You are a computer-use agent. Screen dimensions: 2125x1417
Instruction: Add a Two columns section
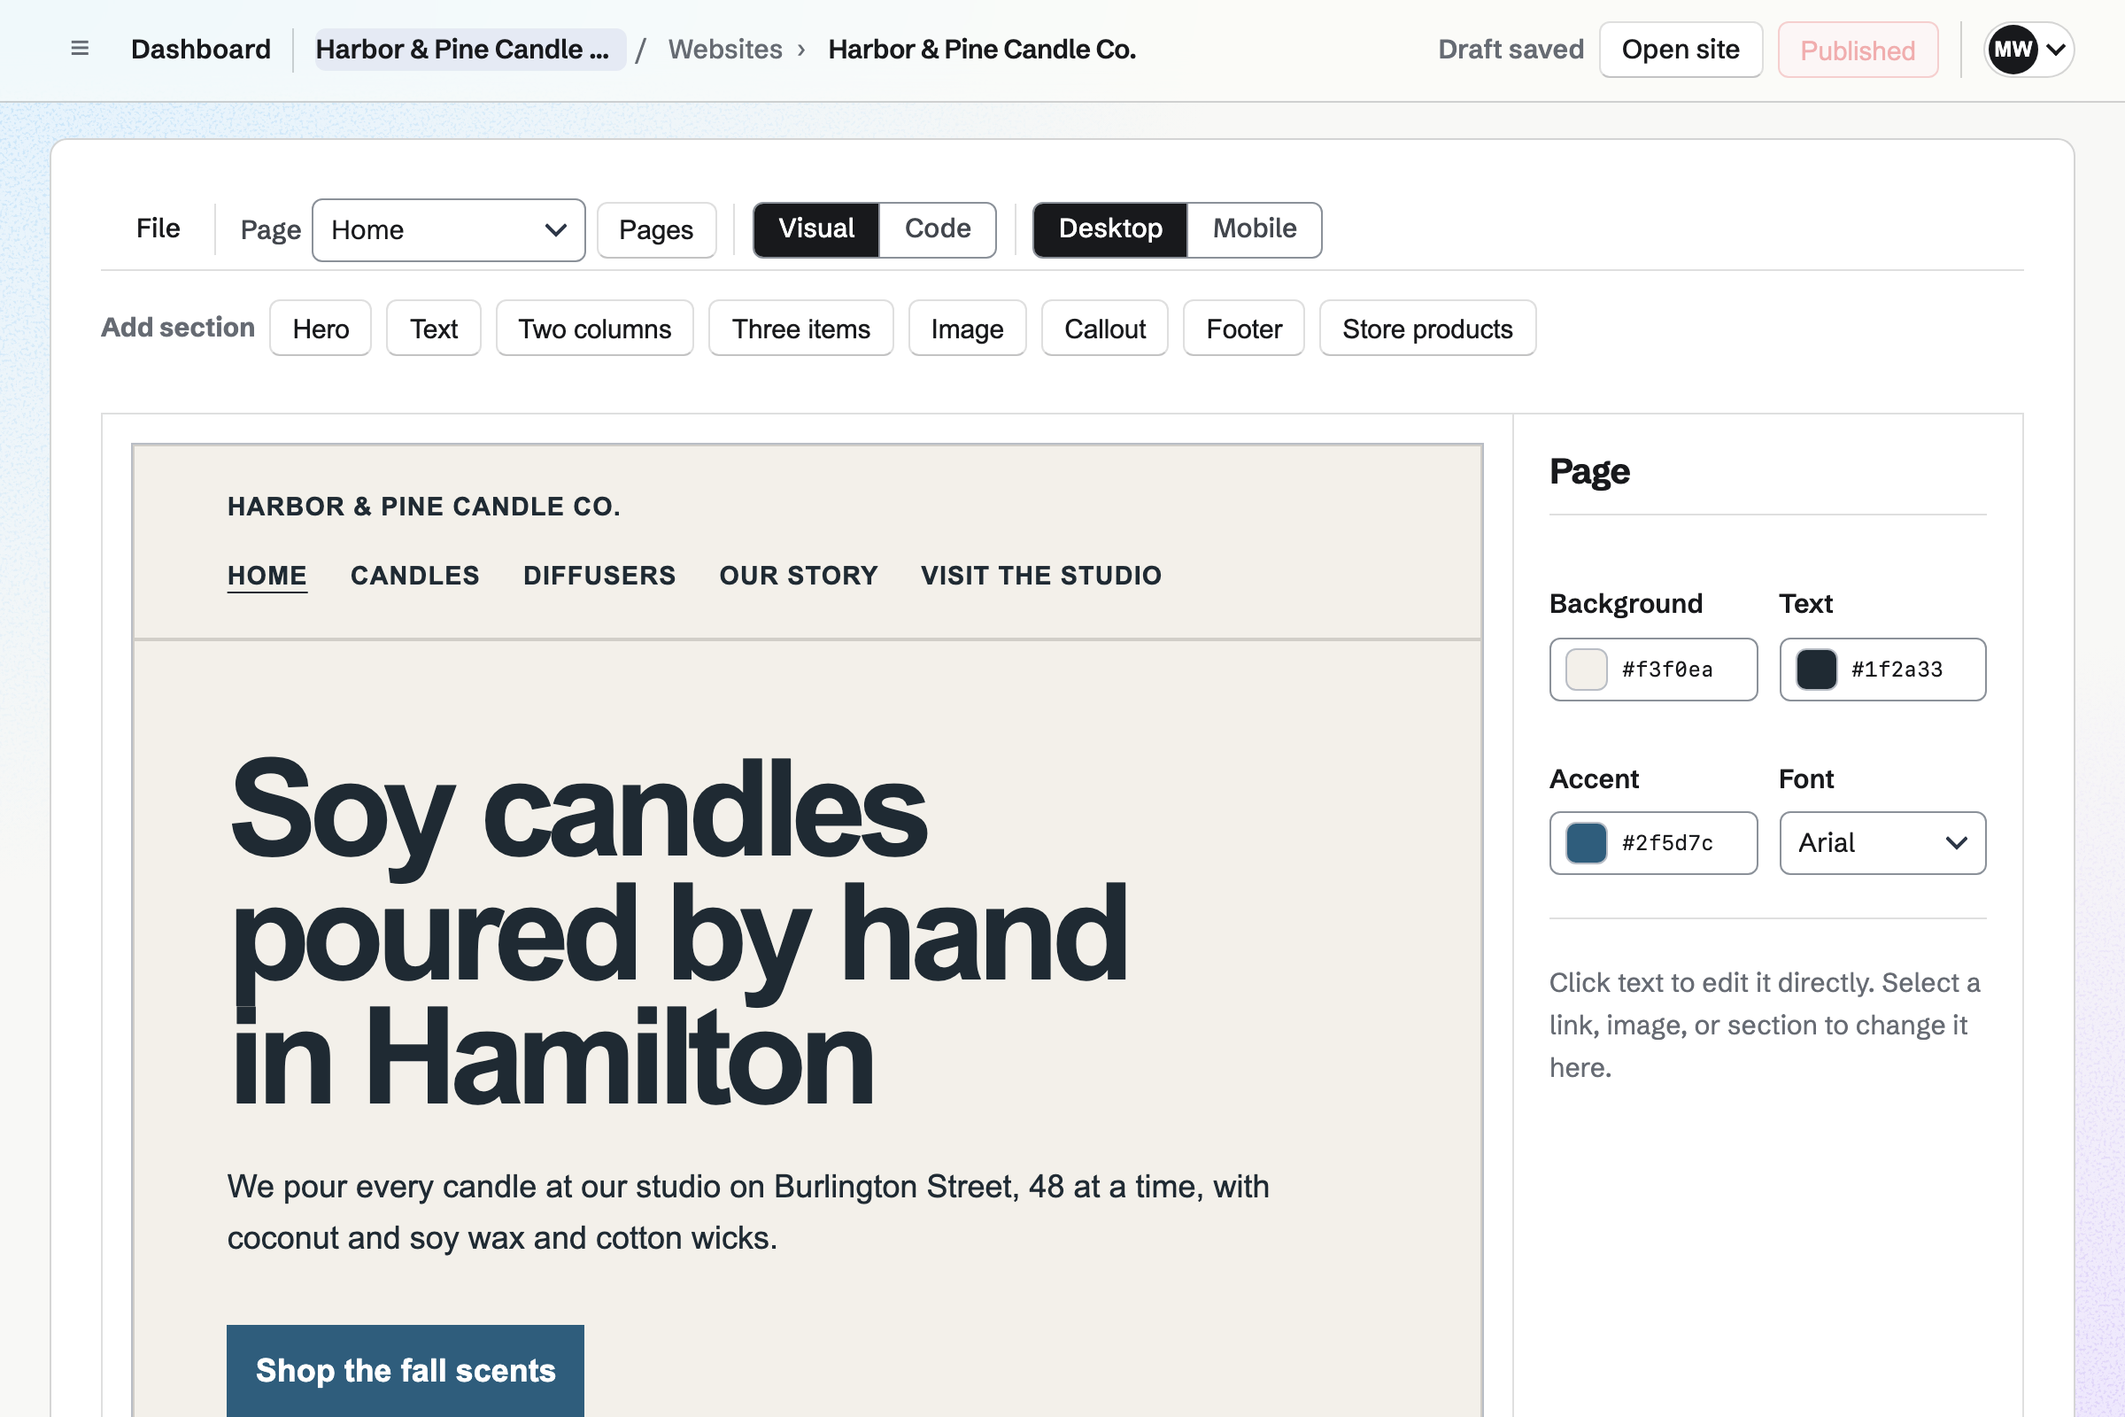(594, 328)
